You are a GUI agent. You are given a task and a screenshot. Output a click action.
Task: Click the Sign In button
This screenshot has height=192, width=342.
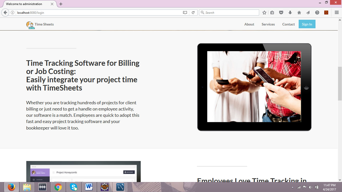(x=307, y=24)
